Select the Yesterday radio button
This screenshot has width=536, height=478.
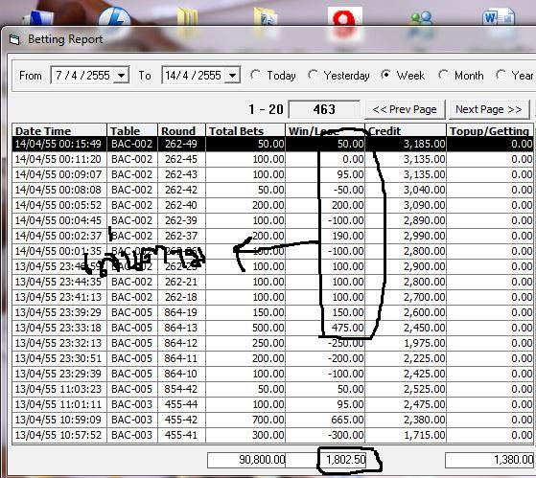point(313,75)
